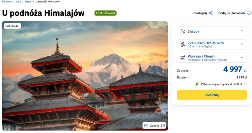The image size is (252, 133).
Task: Expand the 2 osoby travelers dropdown
Action: click(212, 31)
